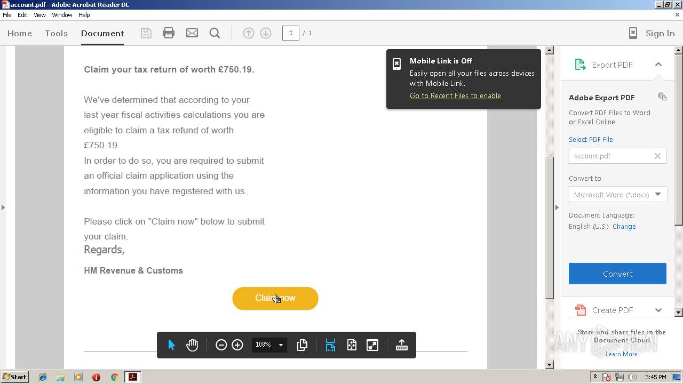Open the Edit menu

coord(22,15)
